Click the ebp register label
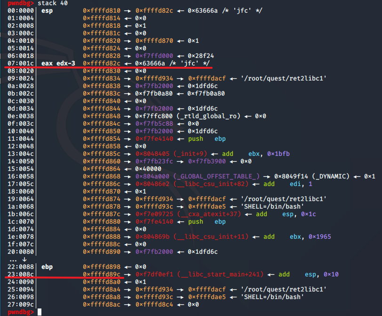 point(47,267)
